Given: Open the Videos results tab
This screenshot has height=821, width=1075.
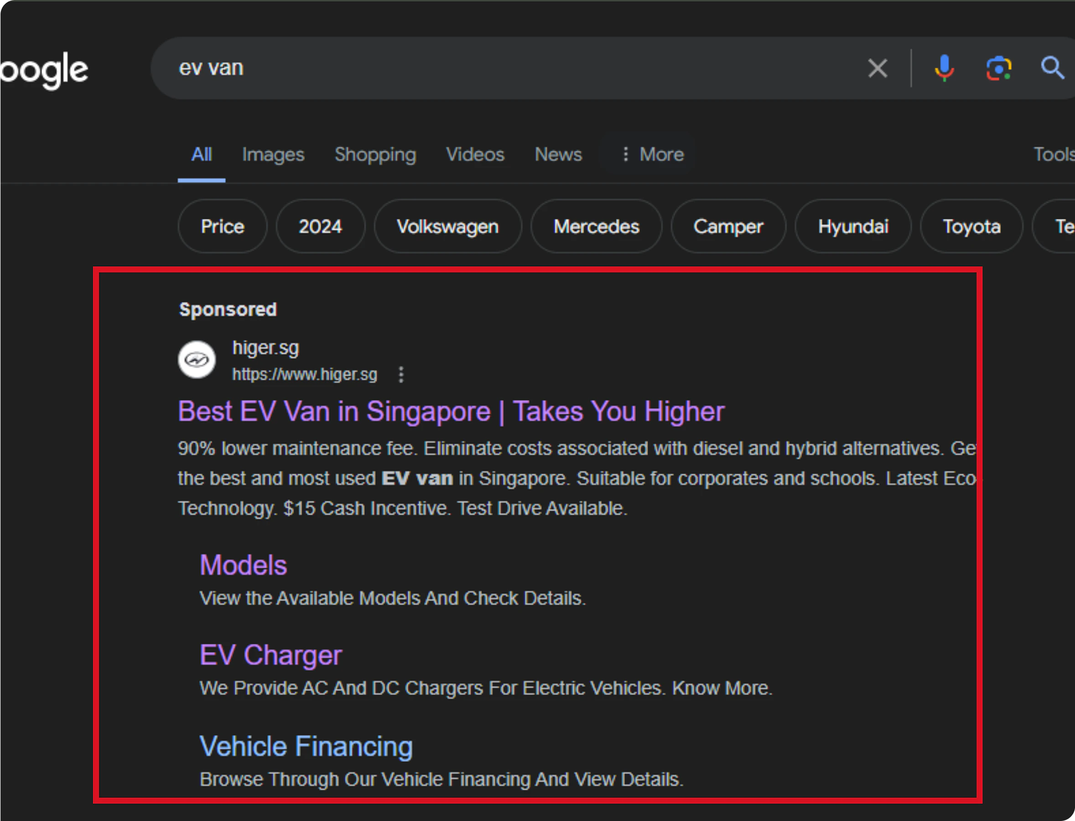Looking at the screenshot, I should 475,155.
